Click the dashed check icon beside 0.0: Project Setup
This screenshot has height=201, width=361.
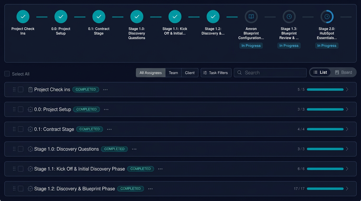(x=30, y=109)
